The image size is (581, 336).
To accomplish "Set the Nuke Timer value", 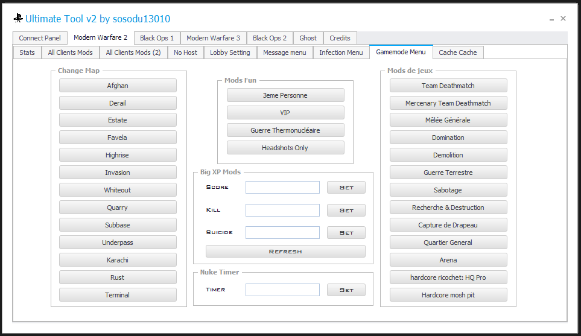I will pyautogui.click(x=346, y=290).
